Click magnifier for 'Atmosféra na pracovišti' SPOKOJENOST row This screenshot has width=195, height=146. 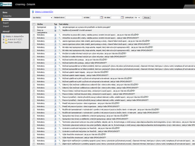click(60, 38)
